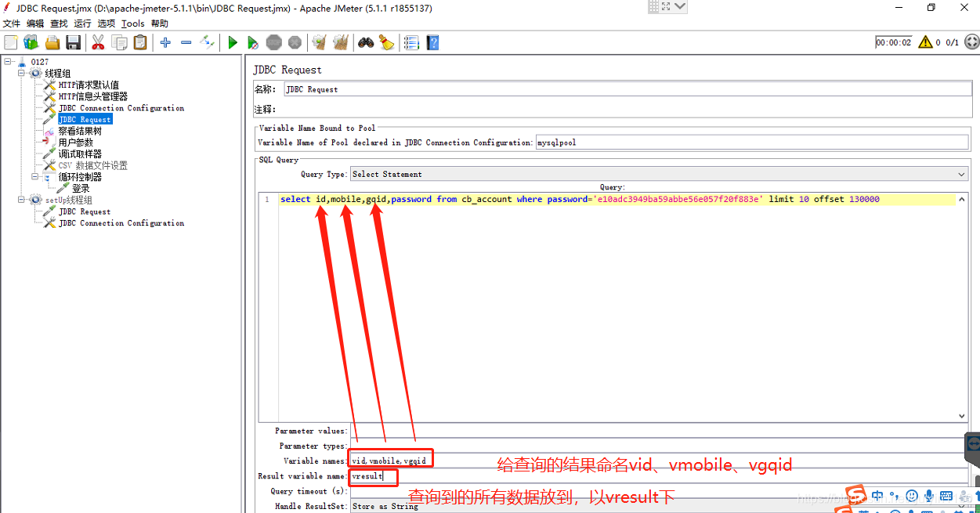Open the 查找 menu

click(59, 23)
